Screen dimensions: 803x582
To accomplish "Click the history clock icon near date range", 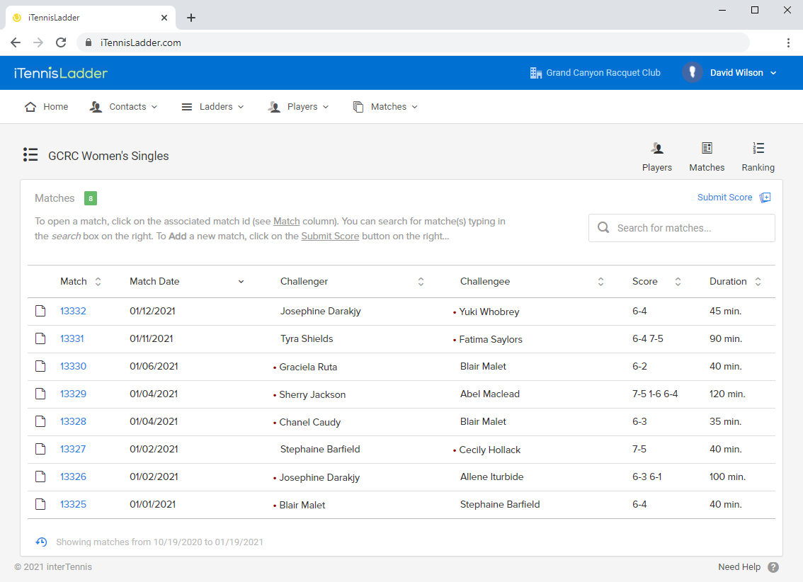I will coord(42,542).
